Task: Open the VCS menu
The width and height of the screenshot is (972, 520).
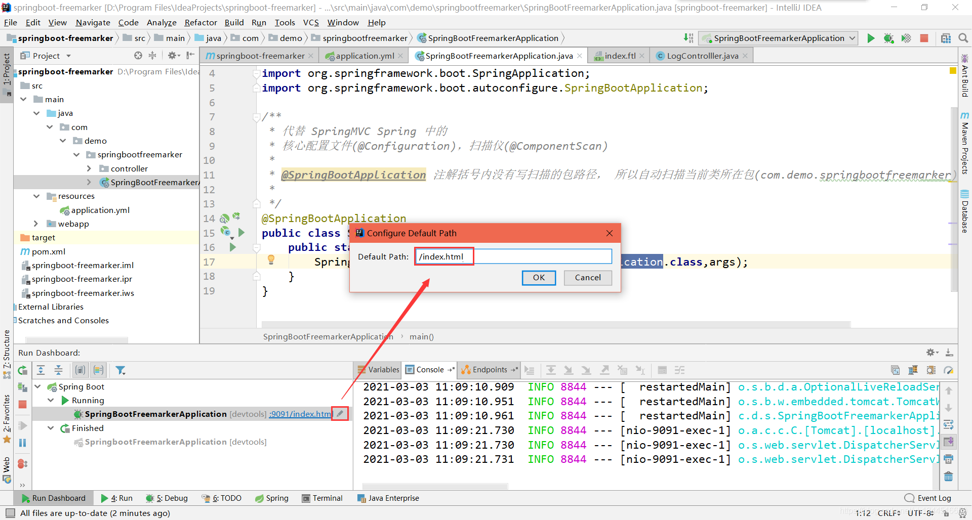Action: pos(311,22)
